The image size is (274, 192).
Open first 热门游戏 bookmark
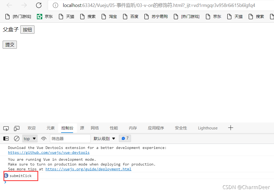[x=18, y=17]
